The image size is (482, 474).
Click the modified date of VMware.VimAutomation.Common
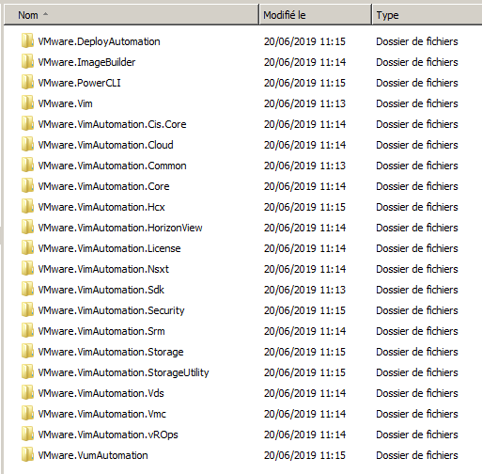tap(304, 166)
